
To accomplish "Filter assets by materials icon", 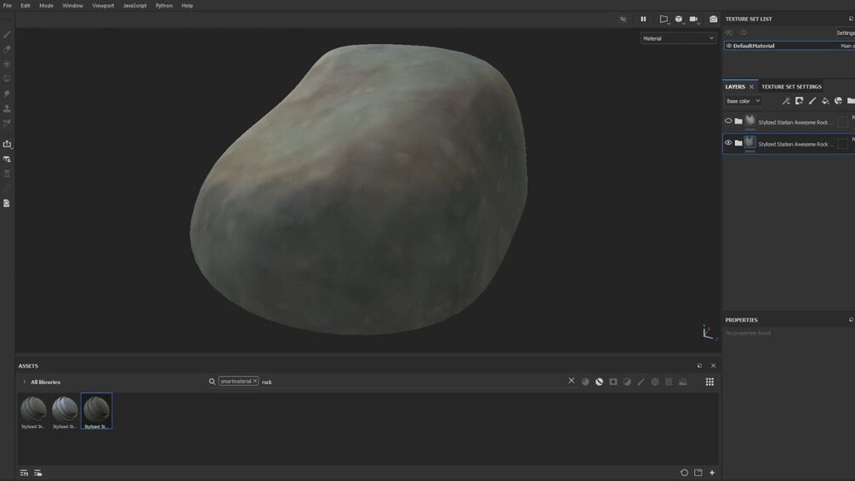I will coord(585,381).
